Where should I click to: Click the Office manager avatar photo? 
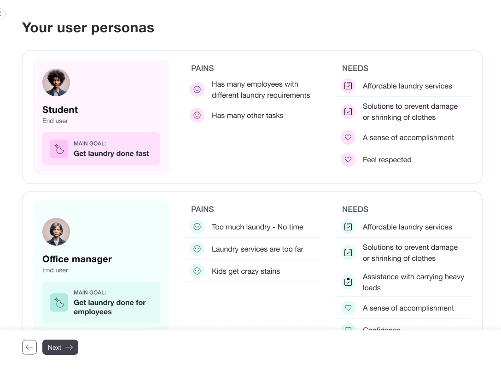(56, 232)
